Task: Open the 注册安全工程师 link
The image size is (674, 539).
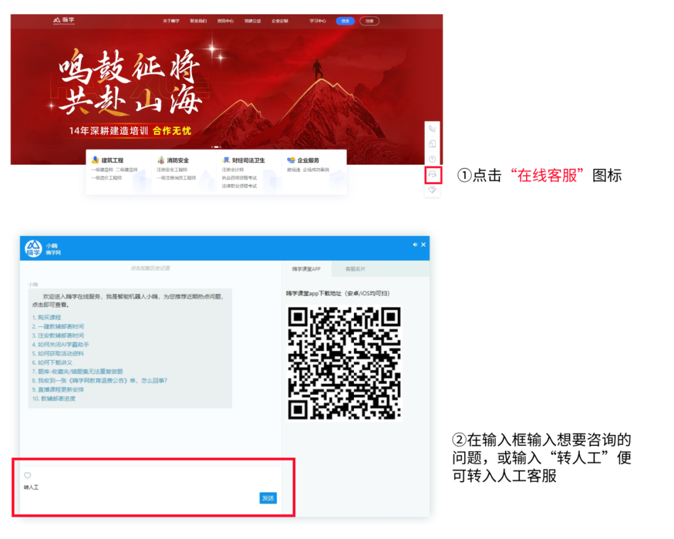Action: click(x=172, y=170)
